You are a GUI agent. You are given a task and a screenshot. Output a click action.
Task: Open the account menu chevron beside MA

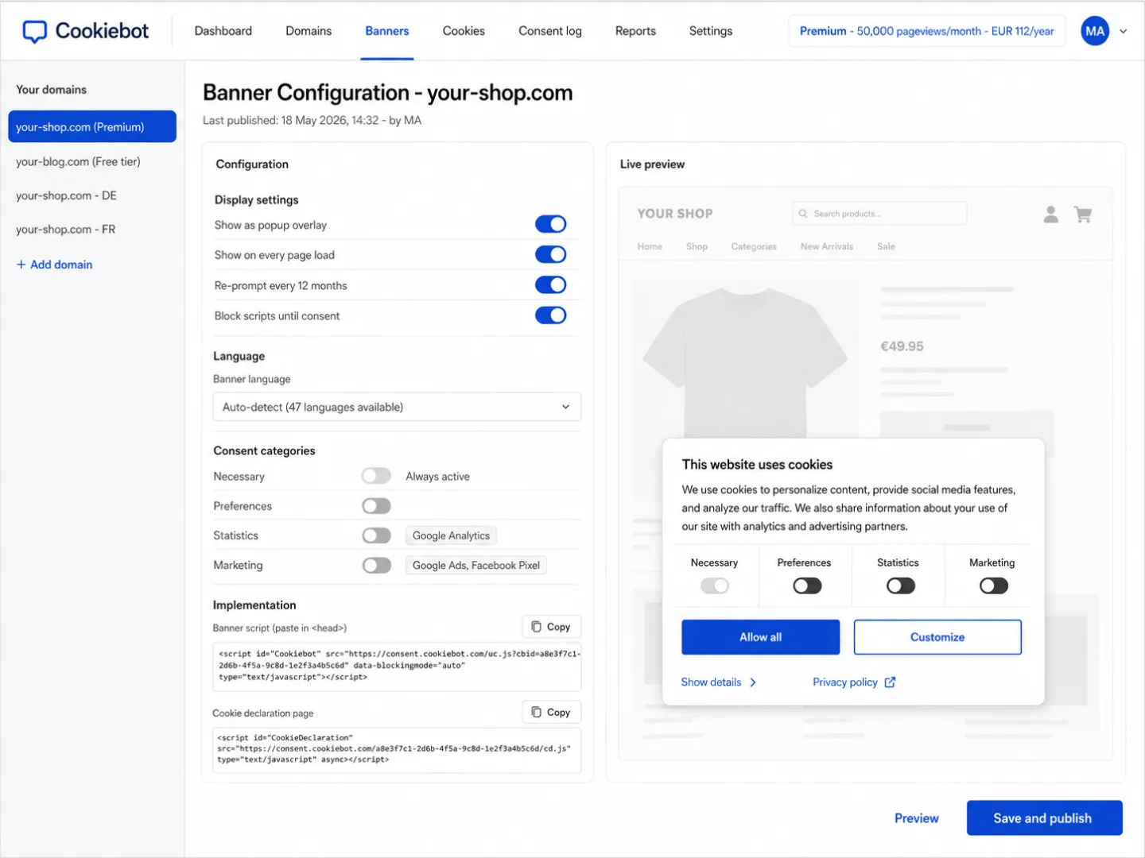point(1124,32)
